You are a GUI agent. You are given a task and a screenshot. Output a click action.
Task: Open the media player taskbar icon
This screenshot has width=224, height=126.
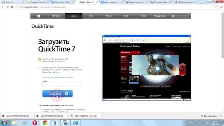[x=24, y=123]
